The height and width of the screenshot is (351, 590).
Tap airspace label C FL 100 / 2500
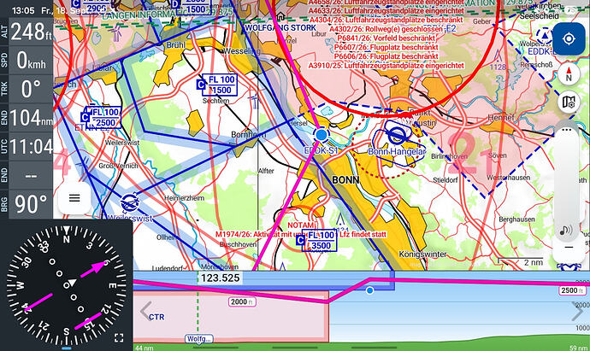[101, 117]
